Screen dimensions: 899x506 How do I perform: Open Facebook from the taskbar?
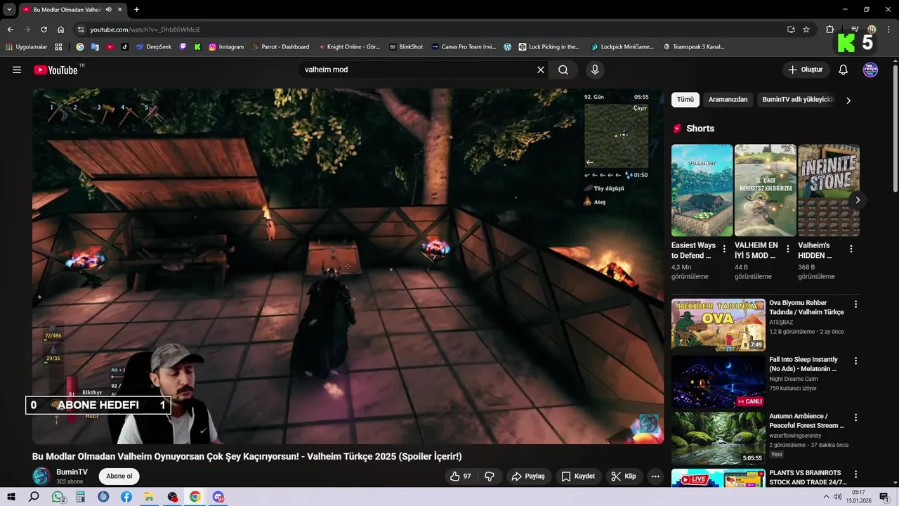pos(126,497)
